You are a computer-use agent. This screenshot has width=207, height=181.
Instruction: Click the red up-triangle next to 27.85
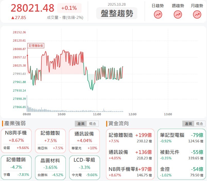coord(12,18)
